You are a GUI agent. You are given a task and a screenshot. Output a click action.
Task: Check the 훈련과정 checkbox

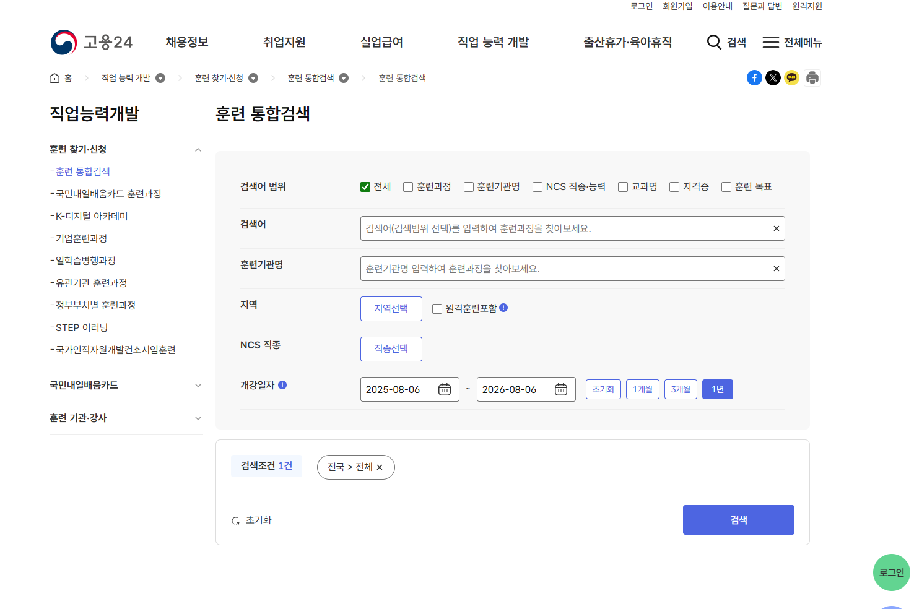click(408, 187)
